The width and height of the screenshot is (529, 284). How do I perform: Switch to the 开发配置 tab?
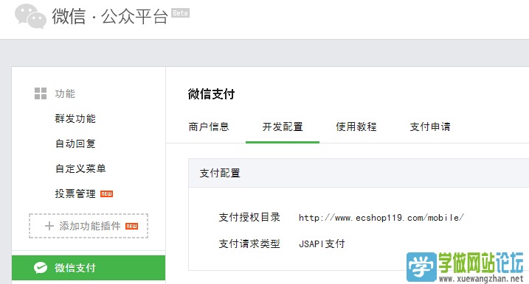click(x=283, y=127)
